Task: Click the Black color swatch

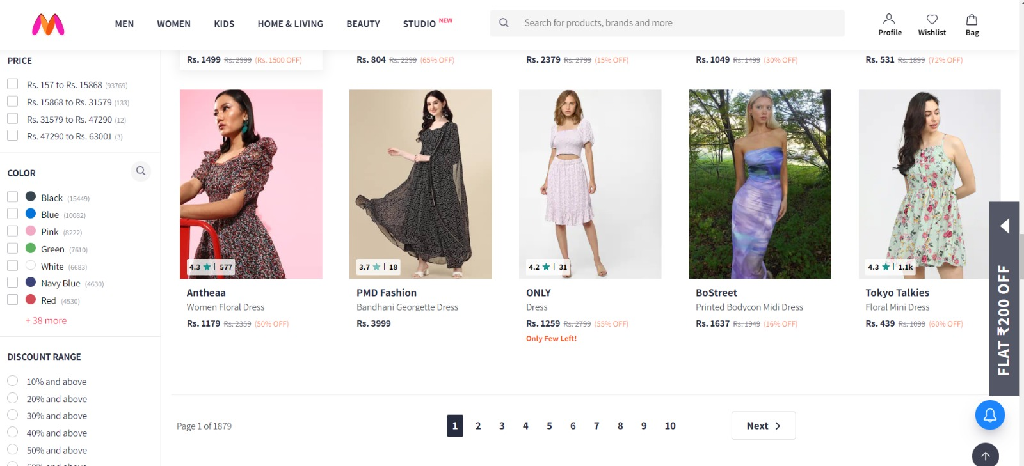Action: [x=31, y=197]
